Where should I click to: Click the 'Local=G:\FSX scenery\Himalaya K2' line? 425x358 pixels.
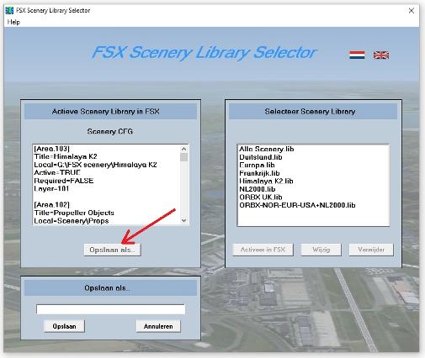95,165
